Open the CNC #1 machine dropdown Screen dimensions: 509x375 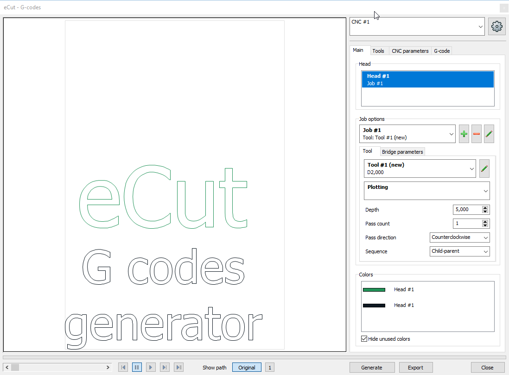tap(417, 26)
